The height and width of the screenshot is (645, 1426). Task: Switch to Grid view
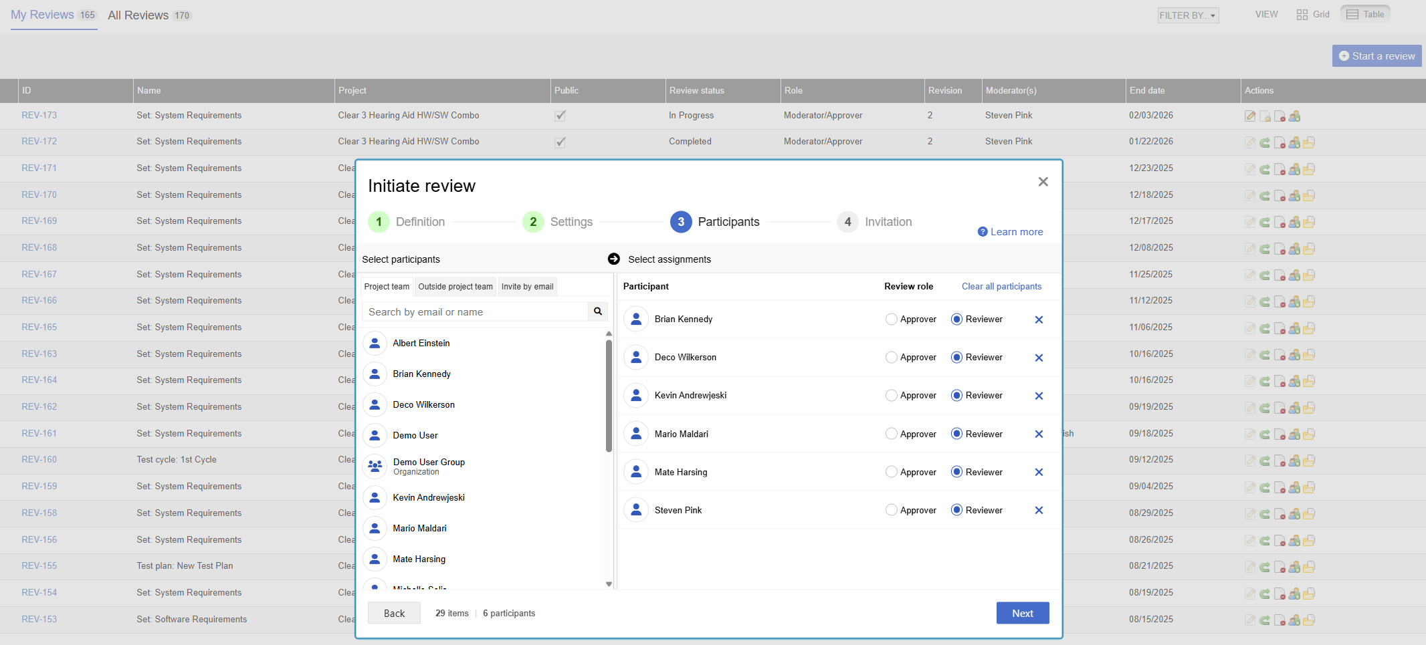click(1313, 14)
